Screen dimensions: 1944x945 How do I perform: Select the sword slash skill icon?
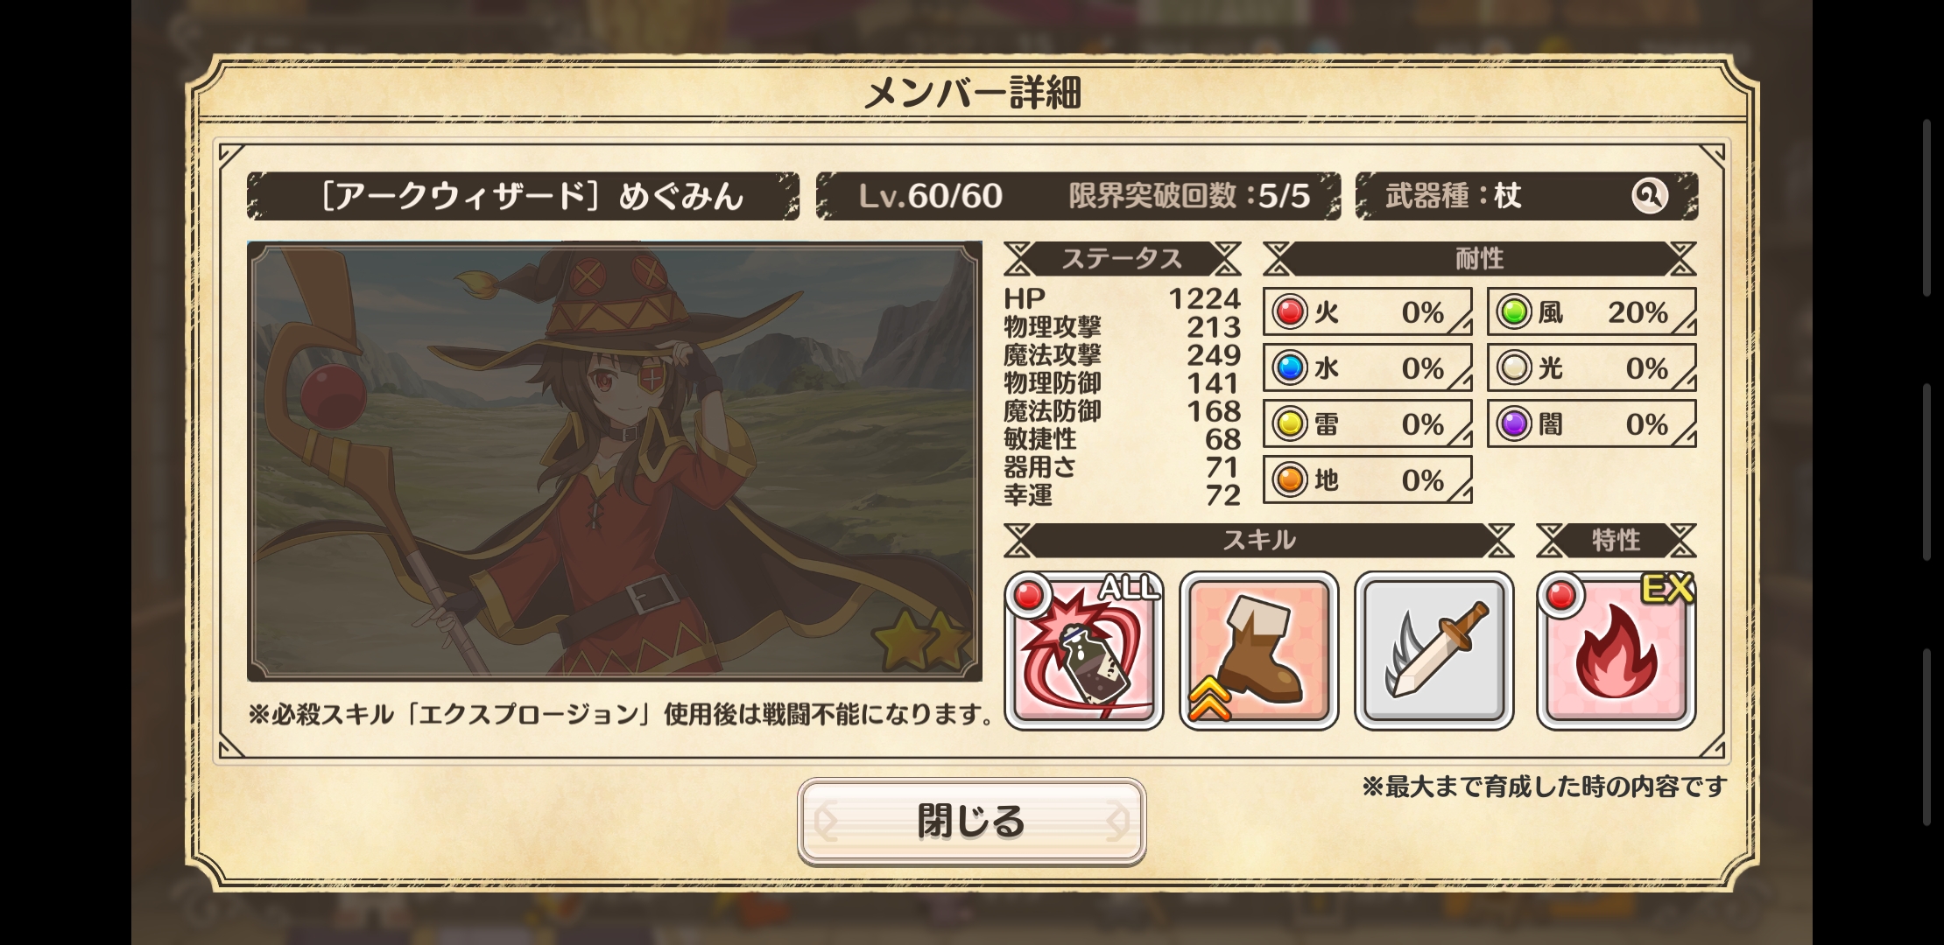(x=1434, y=650)
